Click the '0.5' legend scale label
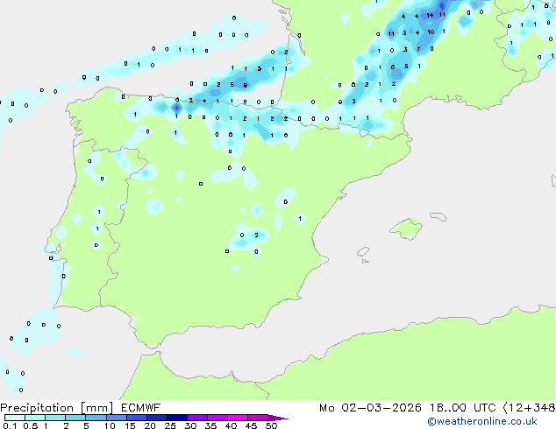This screenshot has height=429, width=556. point(30,425)
